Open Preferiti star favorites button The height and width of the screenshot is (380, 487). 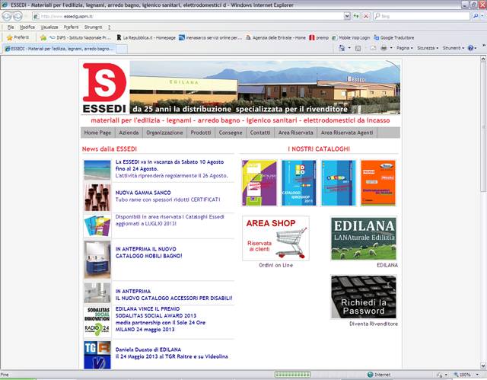pyautogui.click(x=18, y=37)
